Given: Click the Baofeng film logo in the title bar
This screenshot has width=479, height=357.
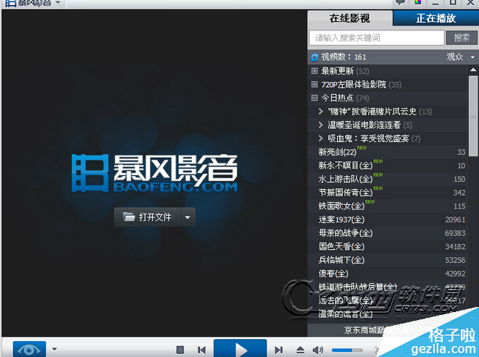Looking at the screenshot, I should click(11, 3).
